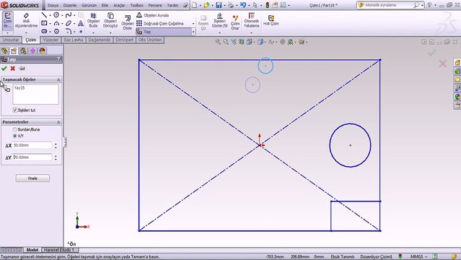This screenshot has height=260, width=461.
Task: Open the Objeleri Buda dropdown arrow
Action: pos(93,32)
